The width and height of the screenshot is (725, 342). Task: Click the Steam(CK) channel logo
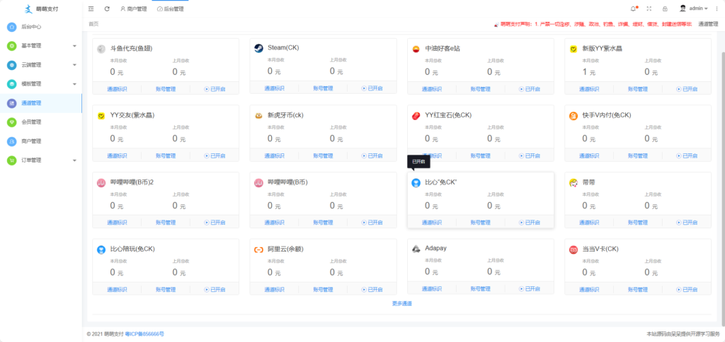(259, 48)
